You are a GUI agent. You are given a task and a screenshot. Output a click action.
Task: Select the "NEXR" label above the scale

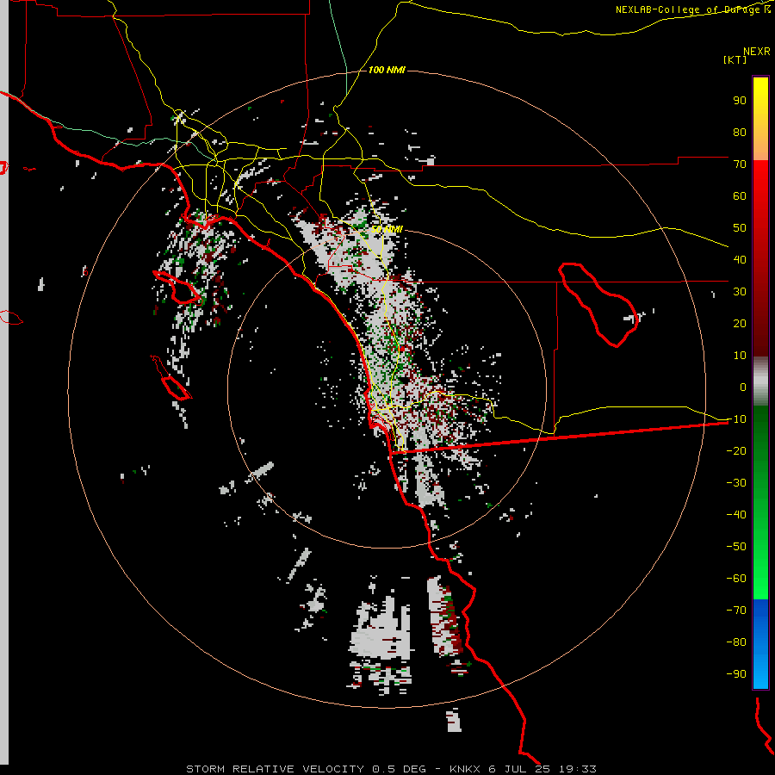click(757, 52)
